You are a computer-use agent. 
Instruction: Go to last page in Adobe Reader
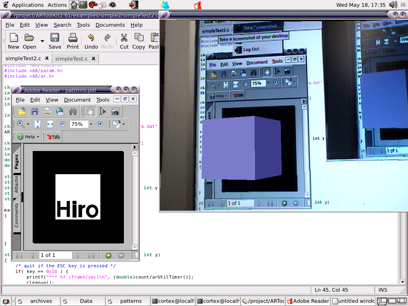(x=91, y=255)
